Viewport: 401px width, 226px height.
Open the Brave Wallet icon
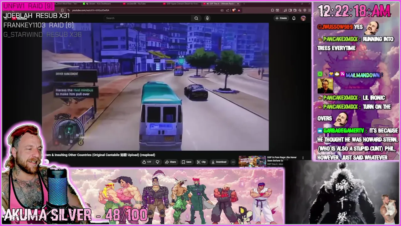(x=295, y=10)
